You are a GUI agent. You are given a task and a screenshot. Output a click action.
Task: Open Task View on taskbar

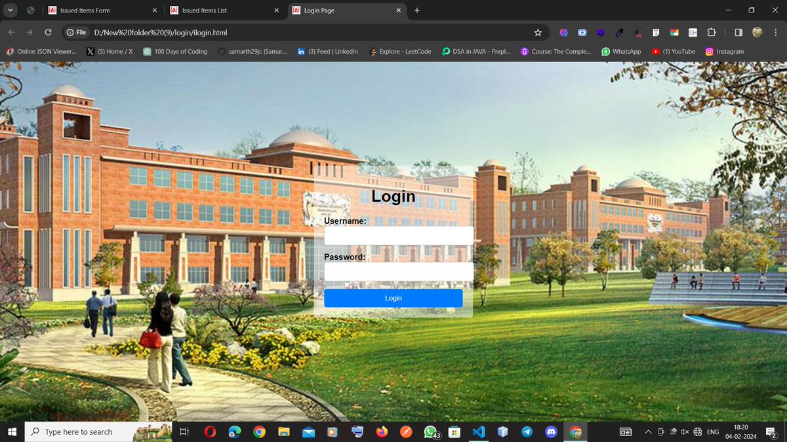coord(185,432)
